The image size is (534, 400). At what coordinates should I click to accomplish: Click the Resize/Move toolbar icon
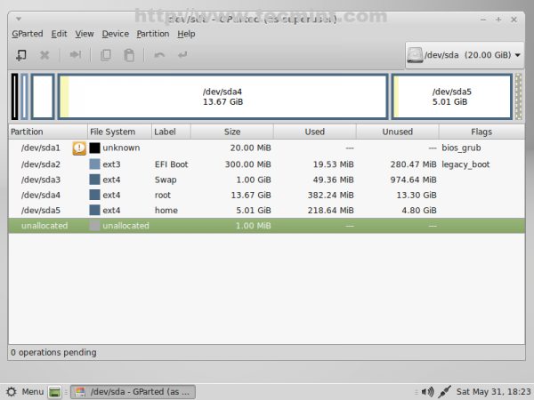[76, 54]
